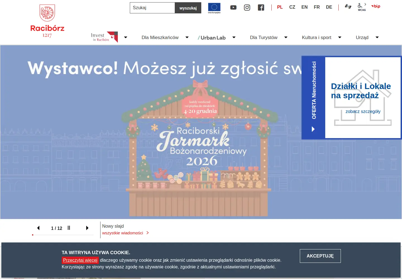Screen dimensions: 402x279
Task: Expand the Urząd dropdown arrow
Action: [377, 37]
